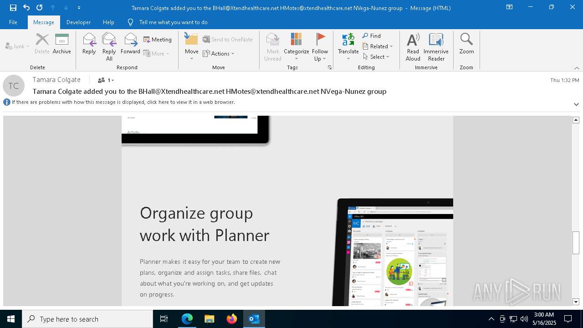Click the volume speaker tray icon
The image size is (583, 328).
pos(524,319)
